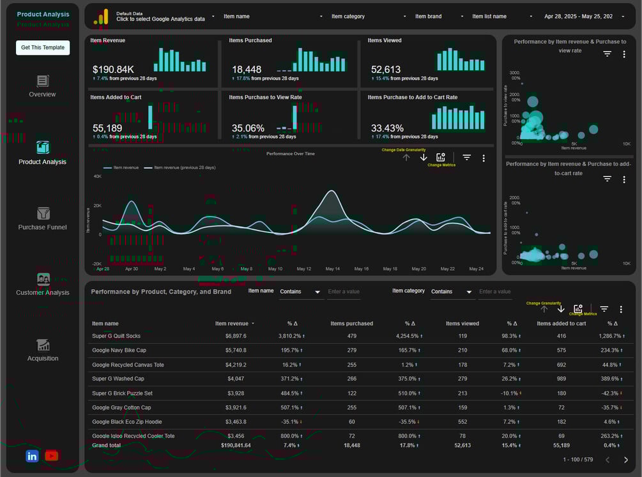Focus the Item name Enter a value field
The image size is (642, 477).
pos(344,292)
